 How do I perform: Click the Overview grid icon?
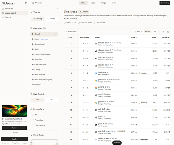pos(33,3)
